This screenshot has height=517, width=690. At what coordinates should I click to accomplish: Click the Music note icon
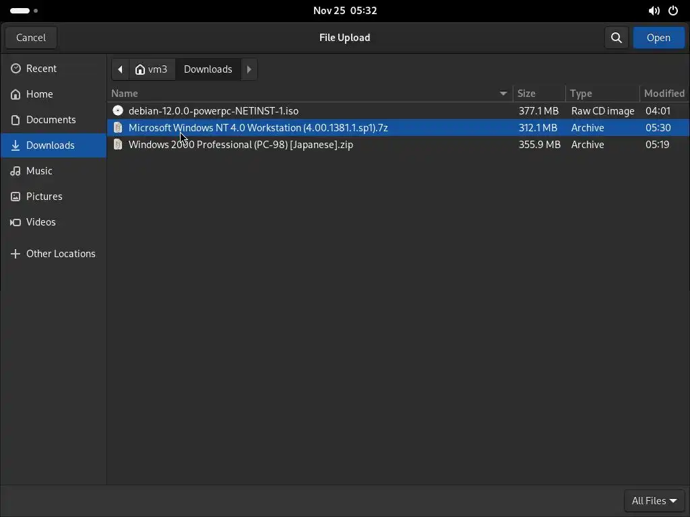point(15,170)
